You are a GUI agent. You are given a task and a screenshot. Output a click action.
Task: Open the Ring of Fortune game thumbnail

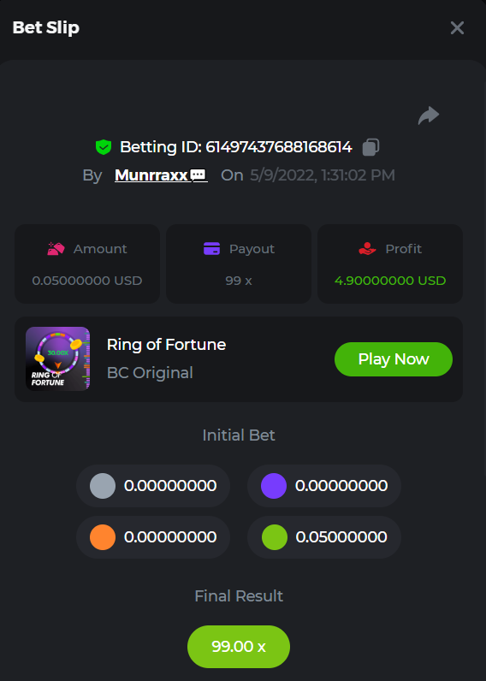coord(58,358)
